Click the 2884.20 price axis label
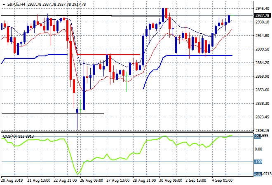The height and width of the screenshot is (185, 272). [x=262, y=63]
